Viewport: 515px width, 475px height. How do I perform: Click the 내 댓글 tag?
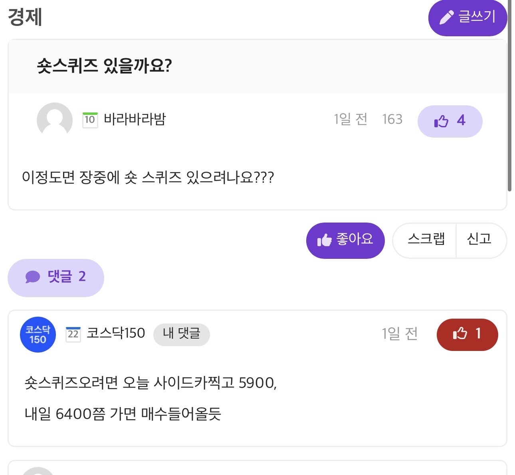tap(181, 334)
